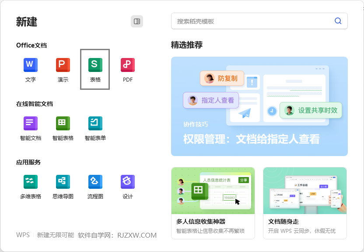Click the Office文档 section heading
Screen dimensions: 364x252
pyautogui.click(x=31, y=45)
